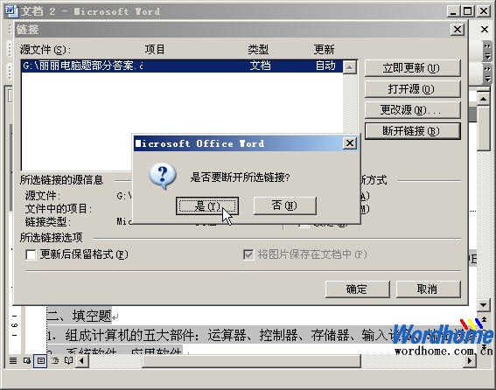
Task: Click the horizontal scrollbar thumb
Action: (x=252, y=360)
